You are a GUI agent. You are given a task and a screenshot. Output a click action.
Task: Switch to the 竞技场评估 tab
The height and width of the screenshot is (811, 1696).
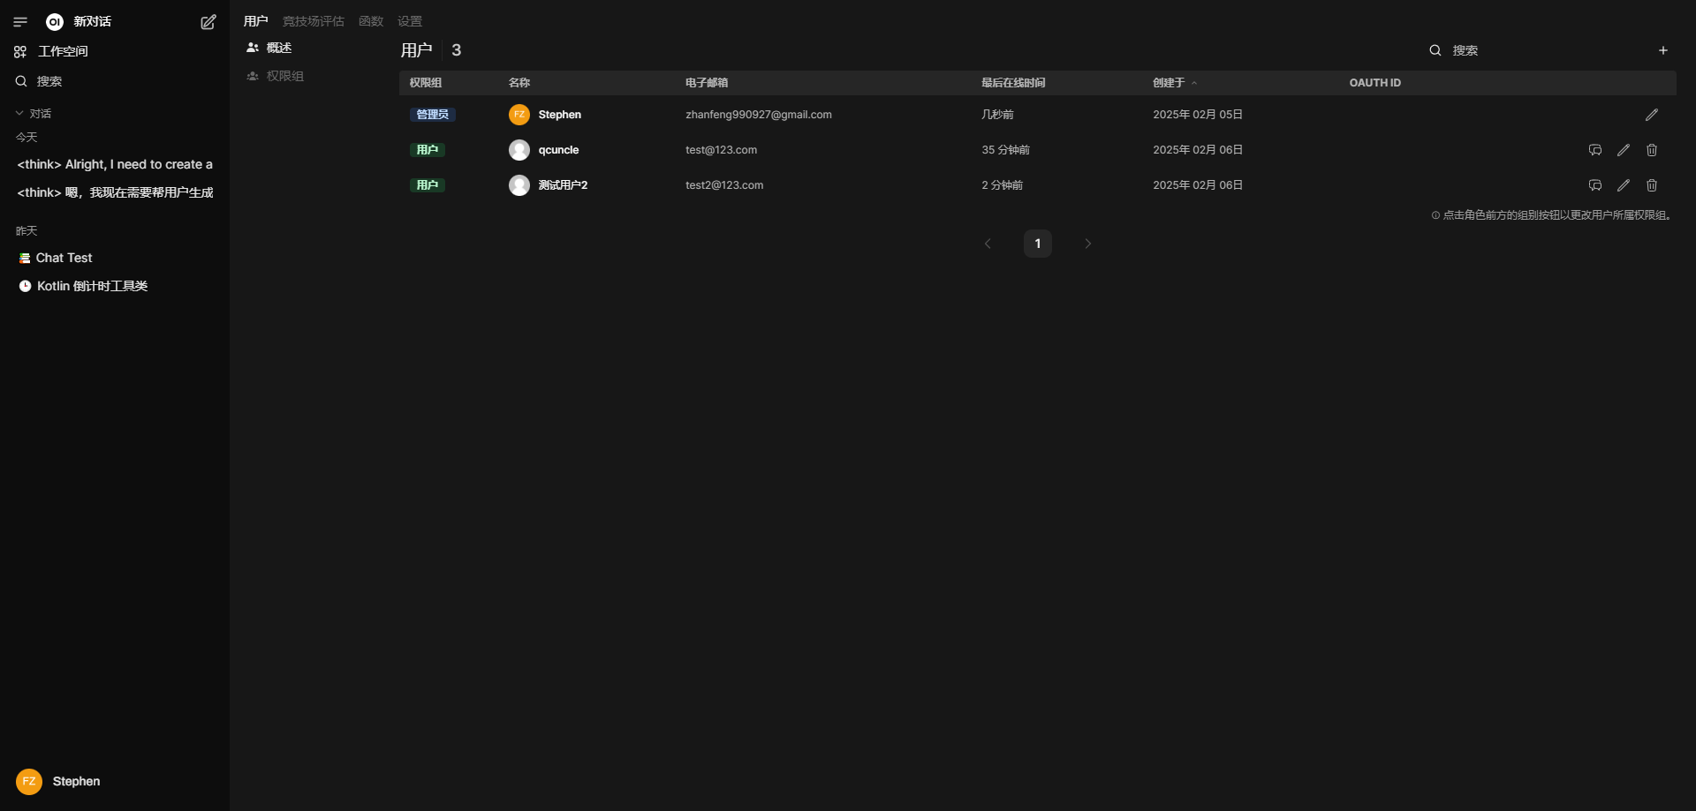(x=313, y=21)
